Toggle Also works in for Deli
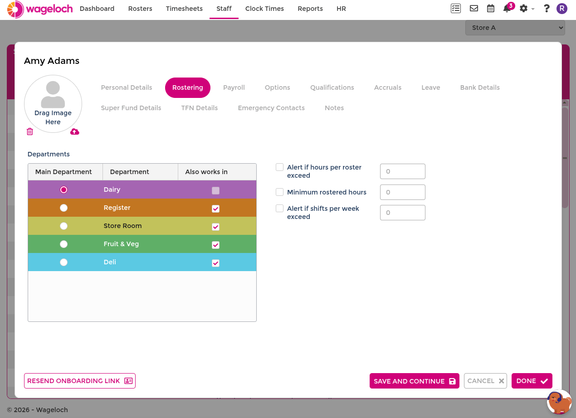 (x=216, y=263)
